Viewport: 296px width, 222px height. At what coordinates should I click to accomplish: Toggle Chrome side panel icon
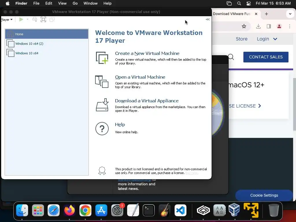click(269, 26)
